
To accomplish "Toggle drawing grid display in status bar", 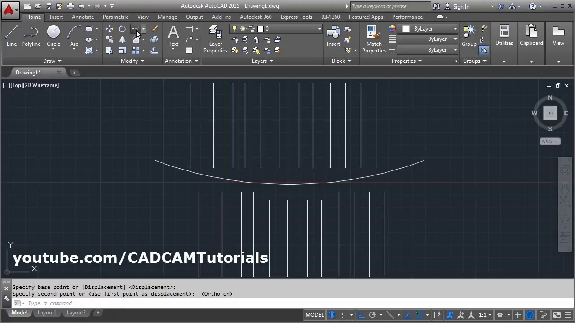I will pyautogui.click(x=332, y=315).
